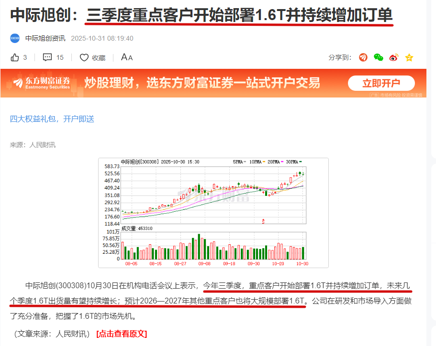436x346 pixels.
Task: Click the banner text 炒股理财，选东方财富证券
Action: tap(202, 83)
